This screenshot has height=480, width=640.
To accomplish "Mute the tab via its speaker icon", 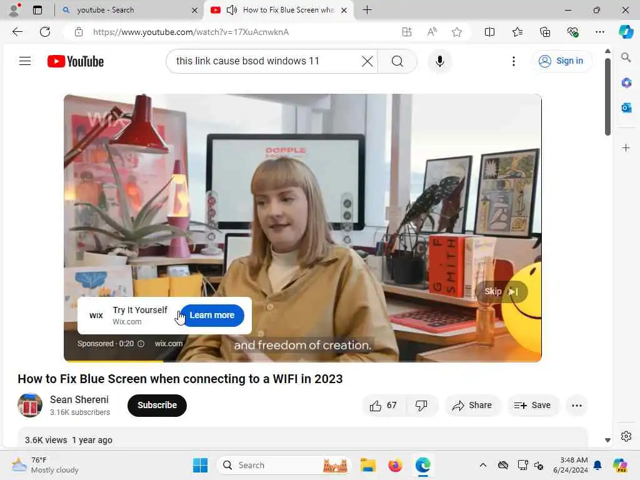I will (231, 10).
